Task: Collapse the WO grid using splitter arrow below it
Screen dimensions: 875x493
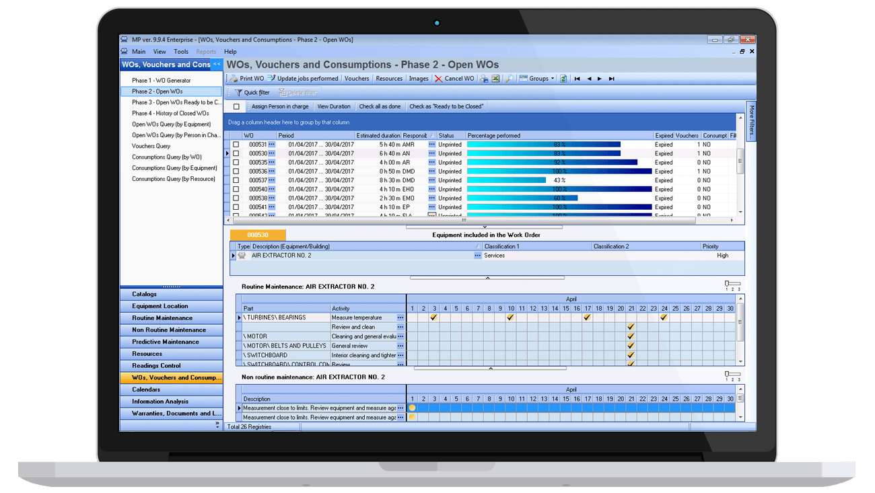Action: tap(484, 227)
